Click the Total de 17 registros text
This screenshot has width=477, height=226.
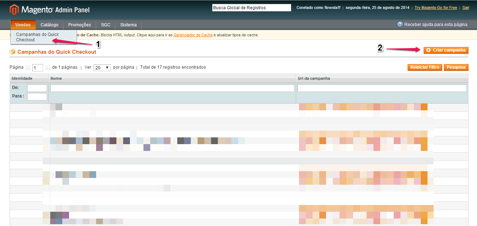click(173, 67)
